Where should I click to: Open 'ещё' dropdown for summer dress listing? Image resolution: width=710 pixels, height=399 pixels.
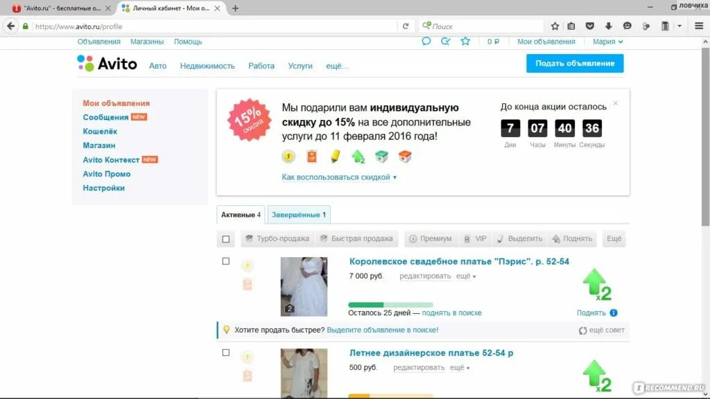coord(460,367)
